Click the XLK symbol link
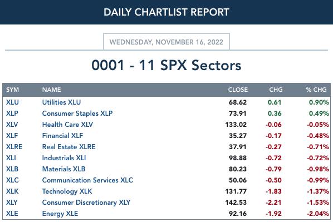Screen dimensions: 333x222 click(x=12, y=191)
